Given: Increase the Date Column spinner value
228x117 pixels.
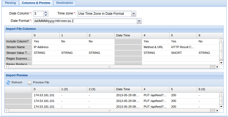Looking at the screenshot, I should [46, 12].
